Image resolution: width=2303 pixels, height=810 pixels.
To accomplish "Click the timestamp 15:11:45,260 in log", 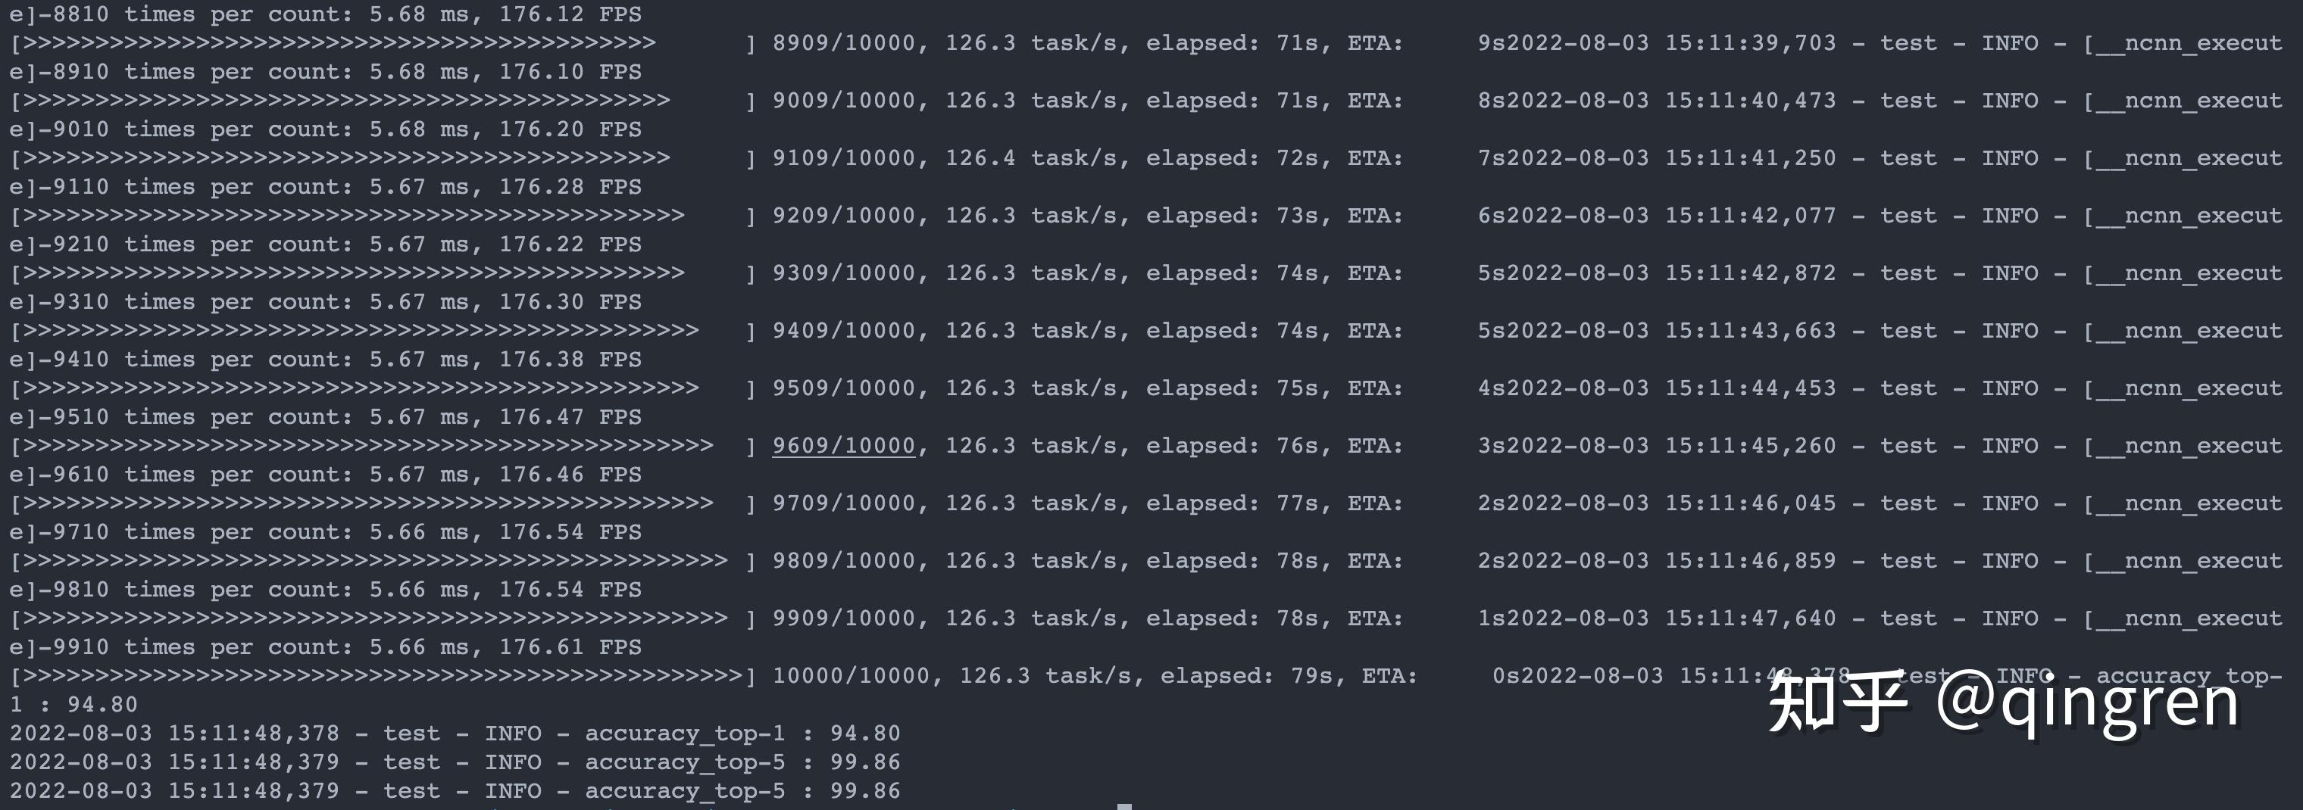I will pyautogui.click(x=1751, y=446).
